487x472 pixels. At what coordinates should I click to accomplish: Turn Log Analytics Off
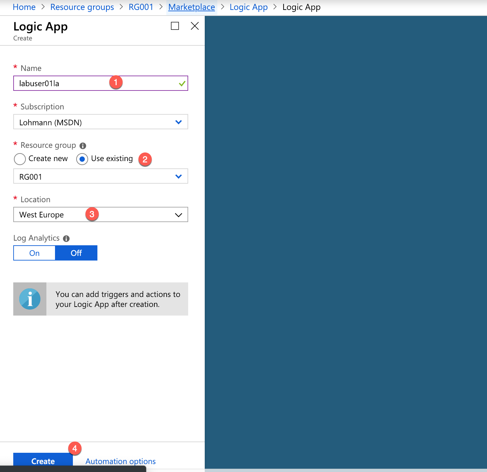coord(76,253)
